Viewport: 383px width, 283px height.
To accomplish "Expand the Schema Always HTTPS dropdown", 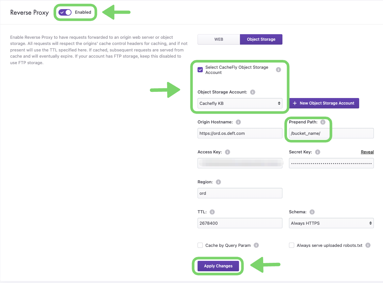I will [x=331, y=223].
